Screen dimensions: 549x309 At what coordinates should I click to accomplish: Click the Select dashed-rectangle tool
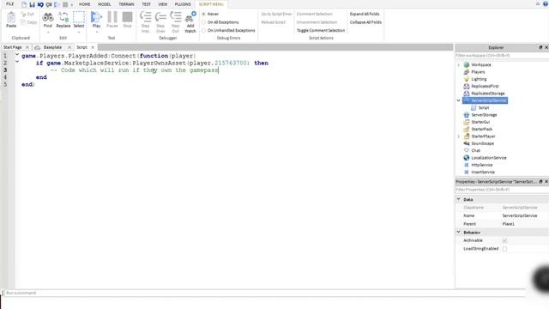[79, 17]
